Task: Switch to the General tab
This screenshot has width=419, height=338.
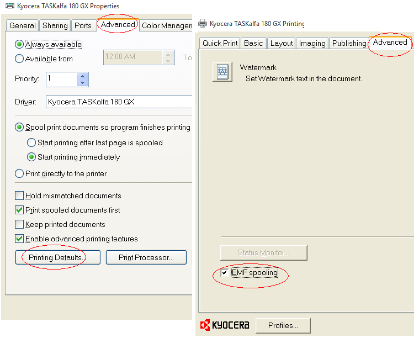Action: click(x=23, y=25)
